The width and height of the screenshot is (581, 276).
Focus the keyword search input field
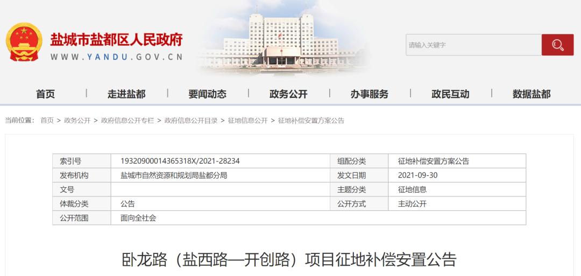pyautogui.click(x=473, y=45)
